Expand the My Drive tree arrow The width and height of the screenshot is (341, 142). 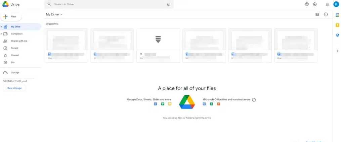[x=1, y=27]
